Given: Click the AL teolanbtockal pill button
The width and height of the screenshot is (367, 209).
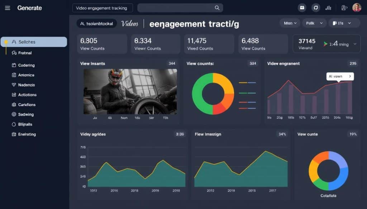Looking at the screenshot, I should 96,24.
